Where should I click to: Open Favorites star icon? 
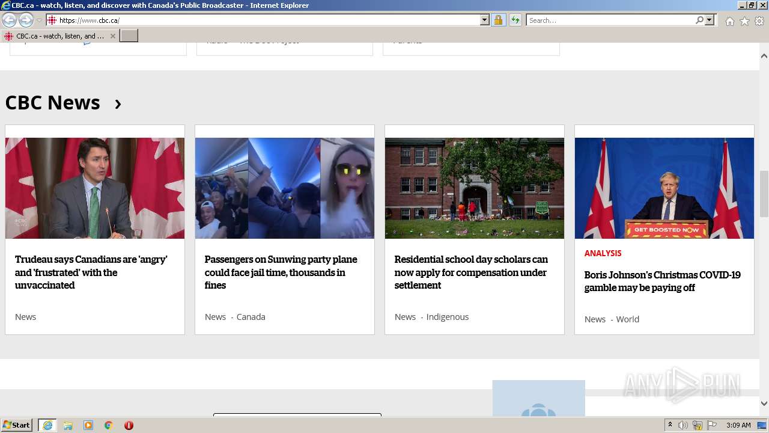(744, 21)
